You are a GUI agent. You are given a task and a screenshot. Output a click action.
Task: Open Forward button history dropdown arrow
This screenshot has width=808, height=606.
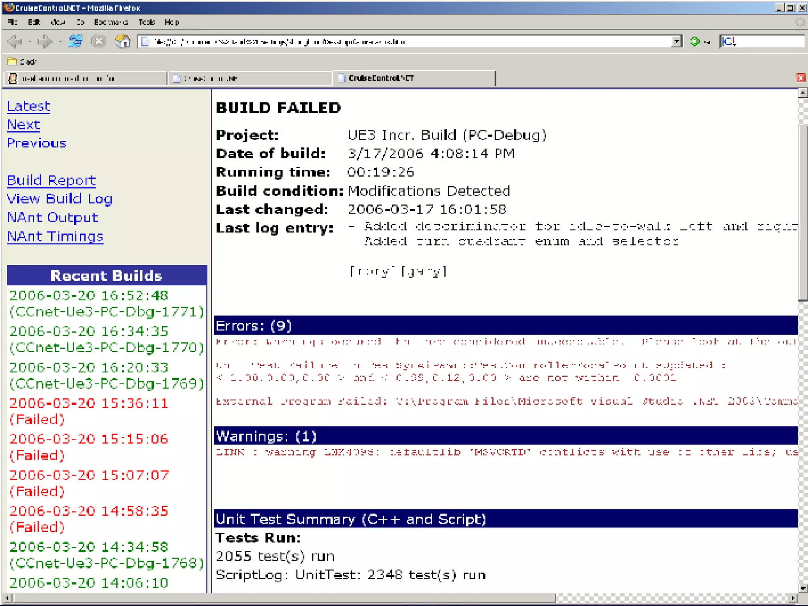pos(60,41)
